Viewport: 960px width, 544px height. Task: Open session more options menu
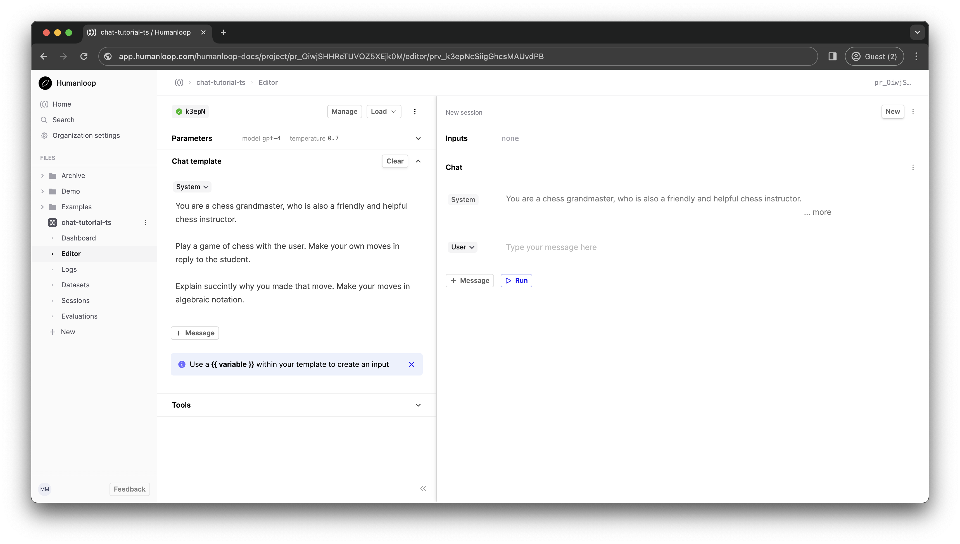[x=913, y=112]
